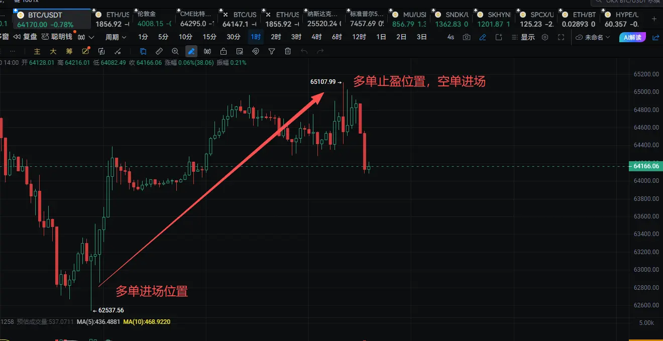Toggle the lock drawings padlock icon

coord(224,51)
